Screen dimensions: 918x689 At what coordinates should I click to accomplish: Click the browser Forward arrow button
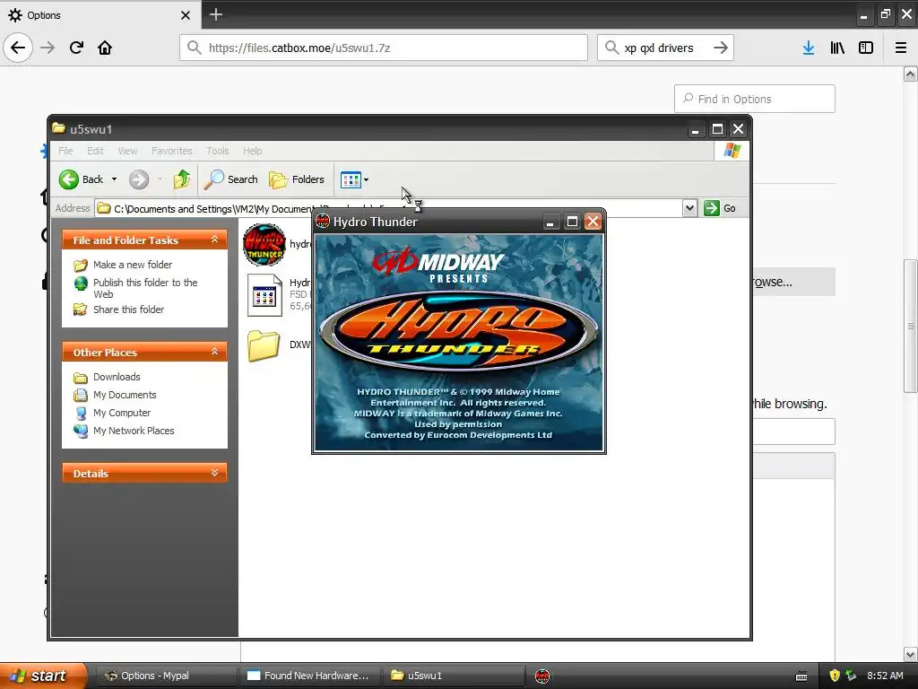(x=48, y=48)
